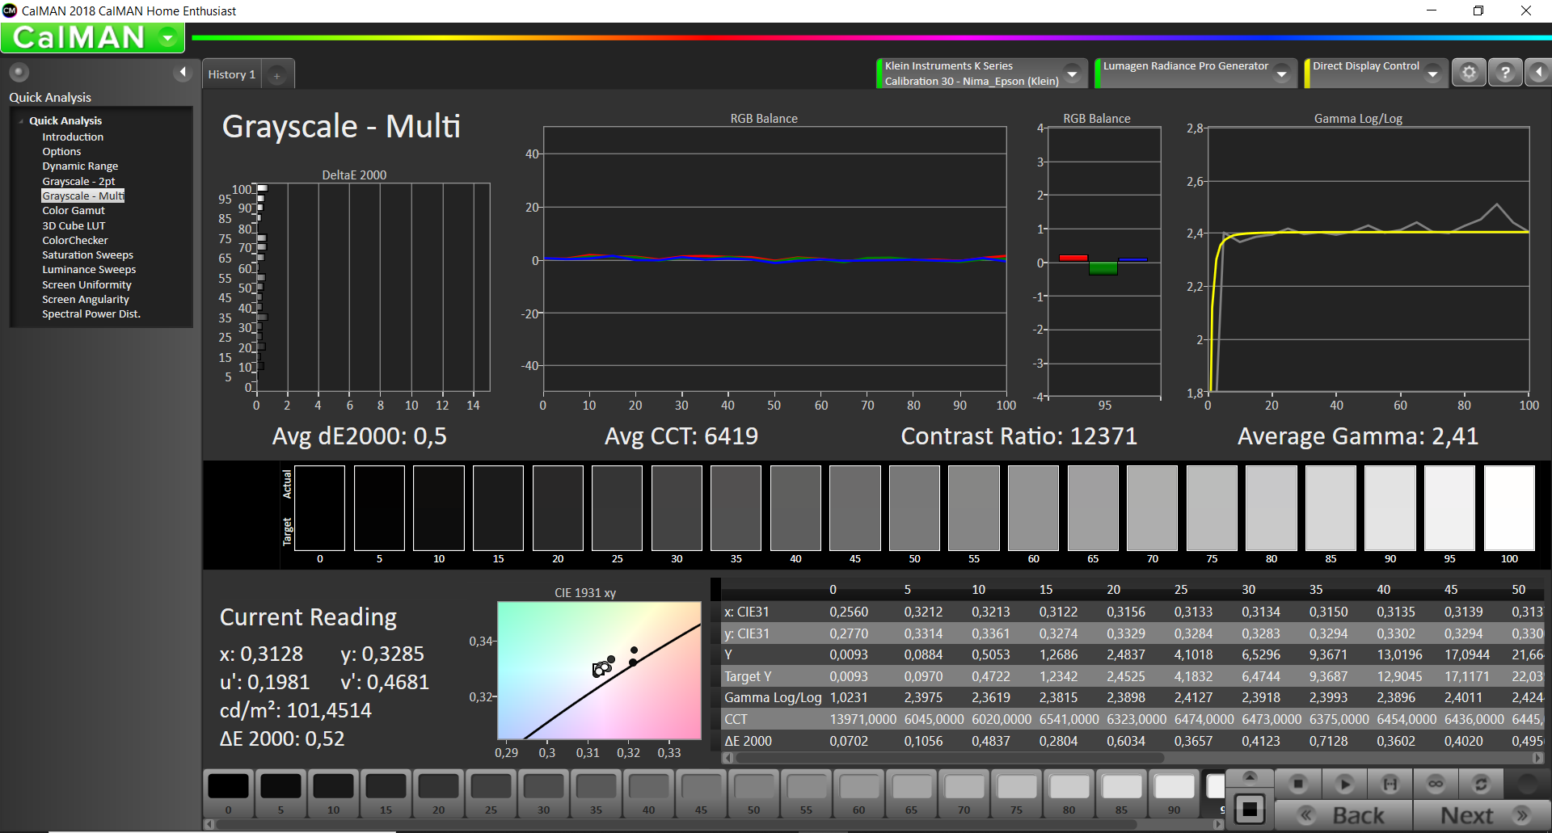Click the continuous read infinity icon
This screenshot has width=1552, height=833.
point(1436,784)
